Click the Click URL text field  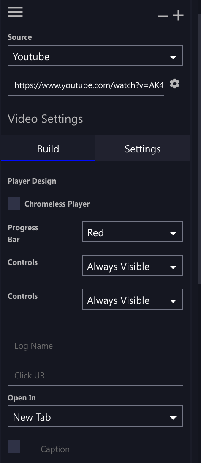tap(95, 375)
